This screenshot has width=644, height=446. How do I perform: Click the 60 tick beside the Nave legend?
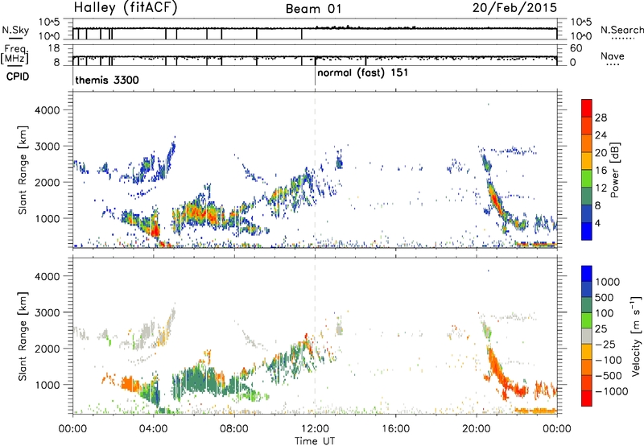pyautogui.click(x=576, y=48)
